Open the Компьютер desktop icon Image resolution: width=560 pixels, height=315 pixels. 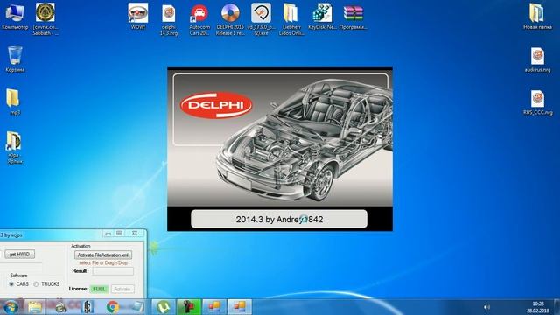tap(15, 17)
